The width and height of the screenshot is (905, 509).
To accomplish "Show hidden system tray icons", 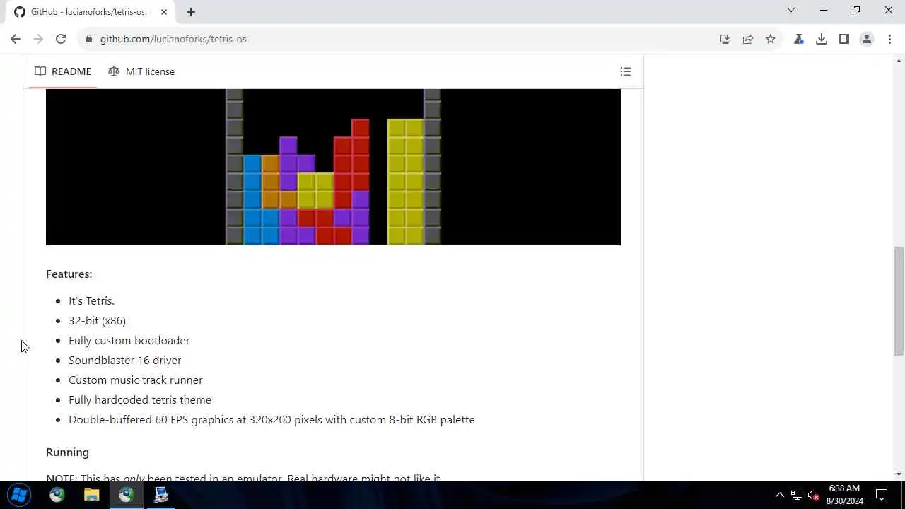I will click(x=780, y=495).
